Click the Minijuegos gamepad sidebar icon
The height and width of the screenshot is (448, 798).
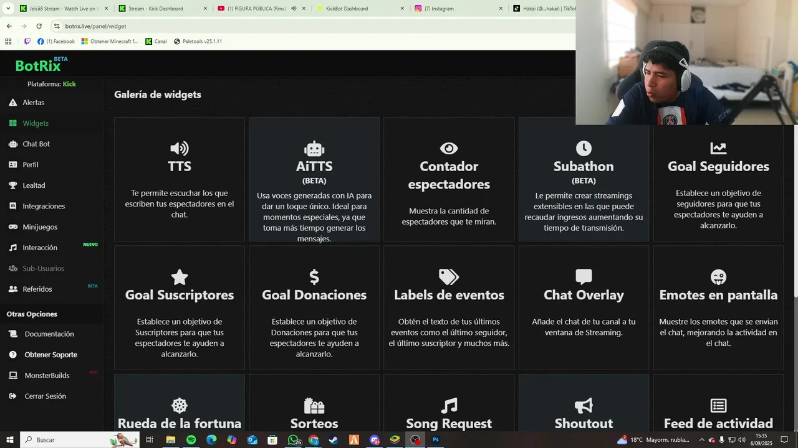coord(12,227)
